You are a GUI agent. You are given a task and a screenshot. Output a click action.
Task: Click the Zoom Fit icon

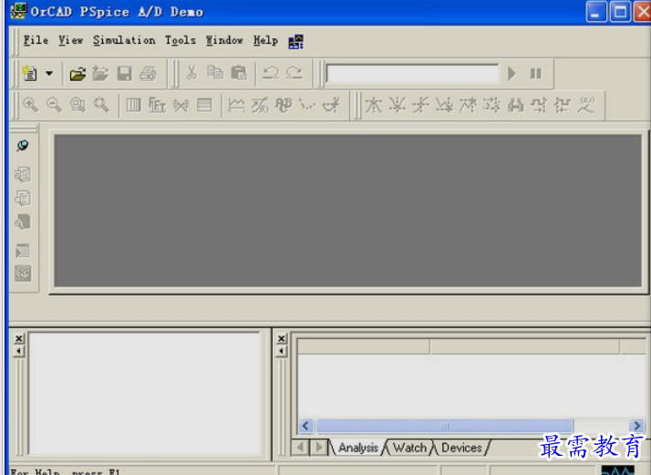101,105
